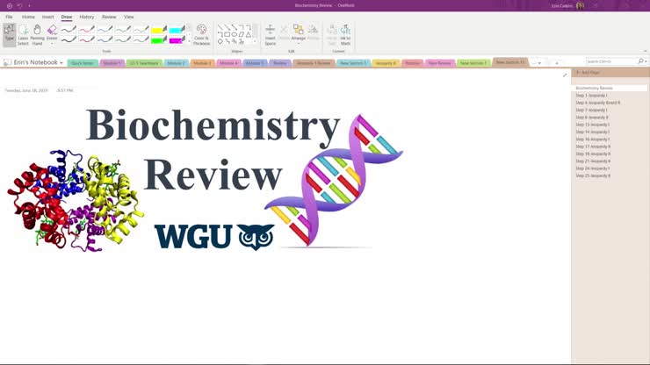Switch to the Review ribbon tab
Image resolution: width=650 pixels, height=365 pixels.
click(x=109, y=17)
